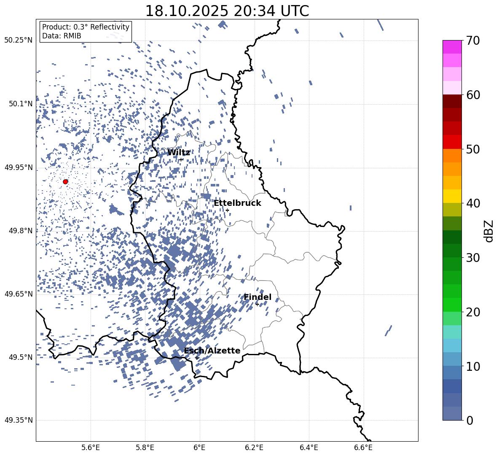Click the 6.2°E longitude label
Viewport: 499px width, 456px height.
coord(254,448)
